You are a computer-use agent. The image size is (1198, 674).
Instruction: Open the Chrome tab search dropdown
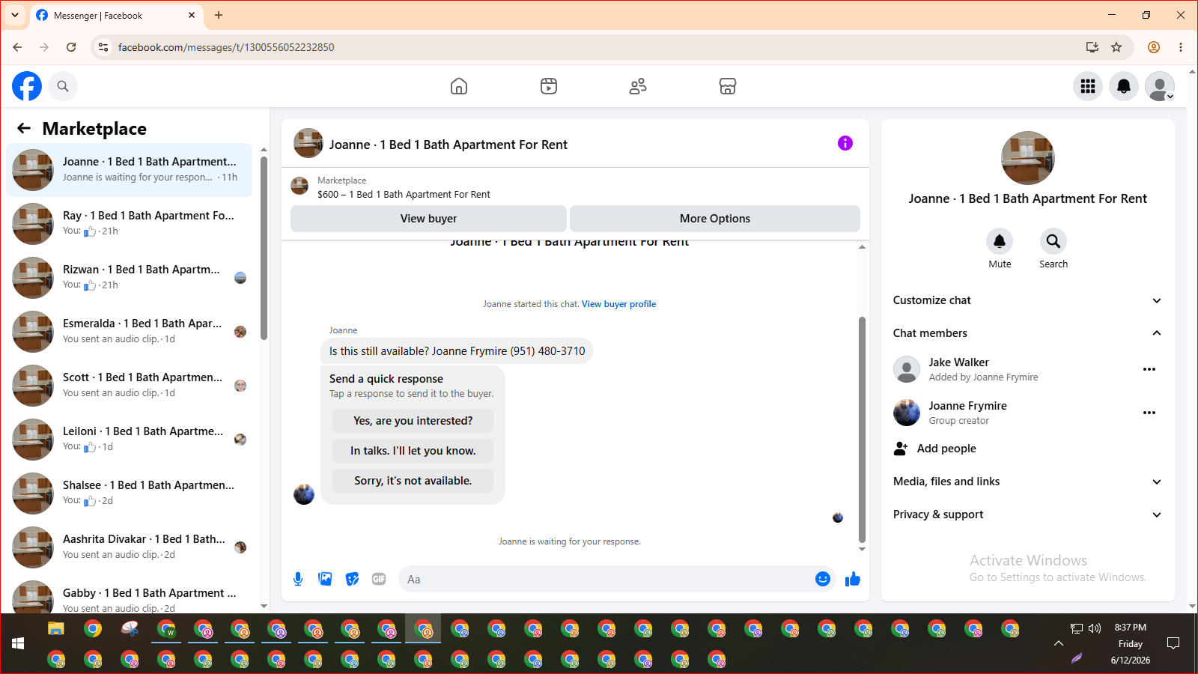pyautogui.click(x=15, y=15)
